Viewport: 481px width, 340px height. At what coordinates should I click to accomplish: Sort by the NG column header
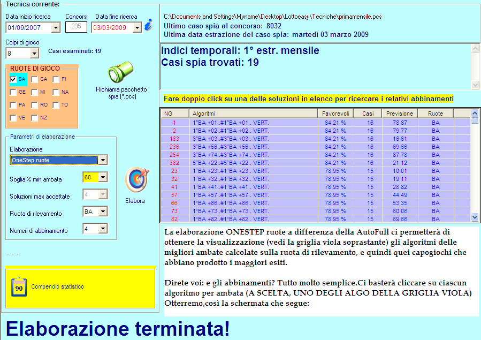[x=175, y=114]
